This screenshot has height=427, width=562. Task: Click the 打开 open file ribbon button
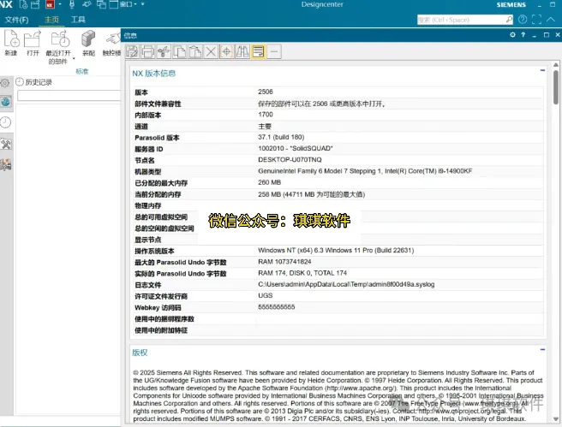tap(33, 43)
